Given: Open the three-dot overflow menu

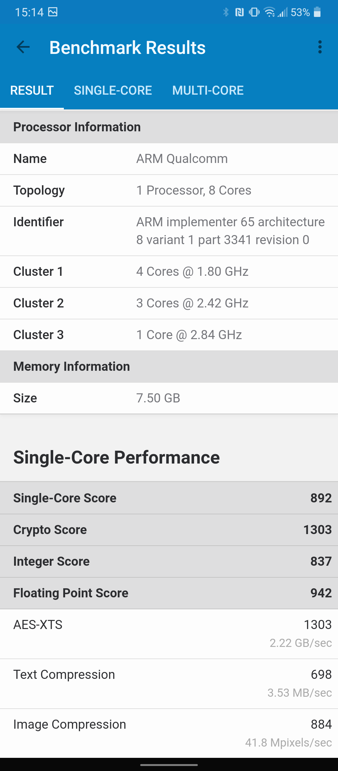Looking at the screenshot, I should pyautogui.click(x=320, y=47).
